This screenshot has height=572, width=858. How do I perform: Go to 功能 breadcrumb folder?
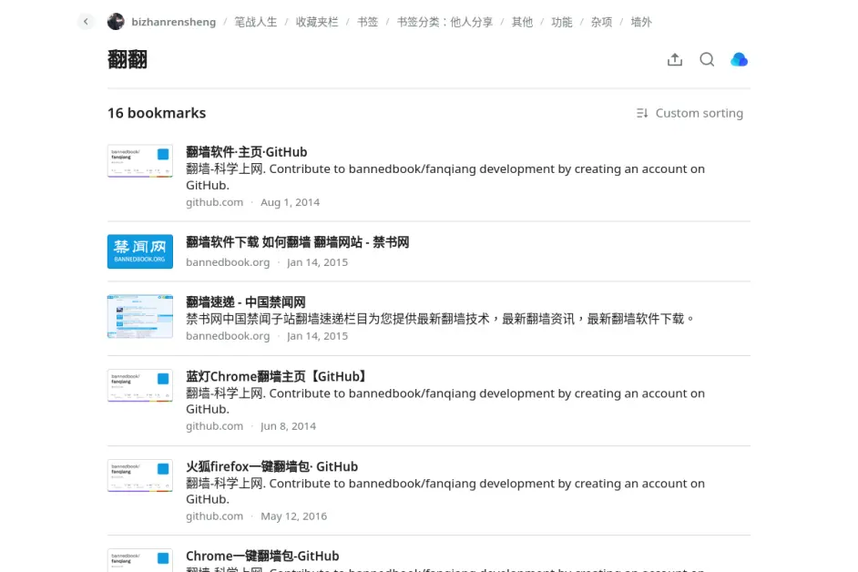pyautogui.click(x=562, y=22)
